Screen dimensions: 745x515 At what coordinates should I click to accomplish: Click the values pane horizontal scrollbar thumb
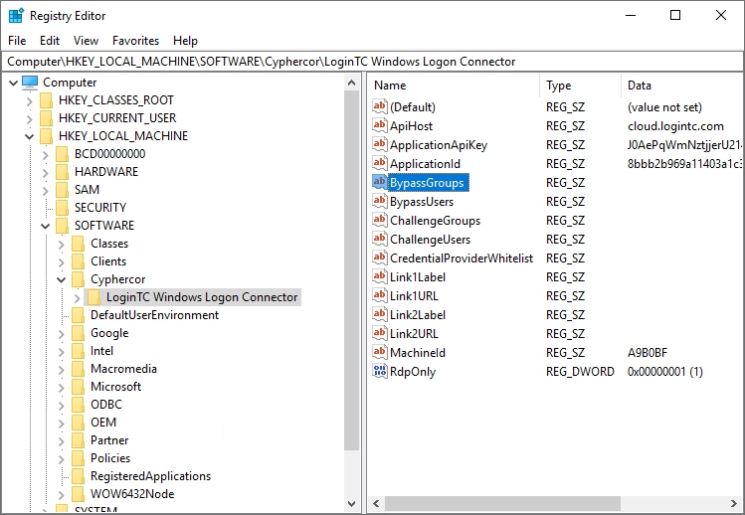click(502, 504)
